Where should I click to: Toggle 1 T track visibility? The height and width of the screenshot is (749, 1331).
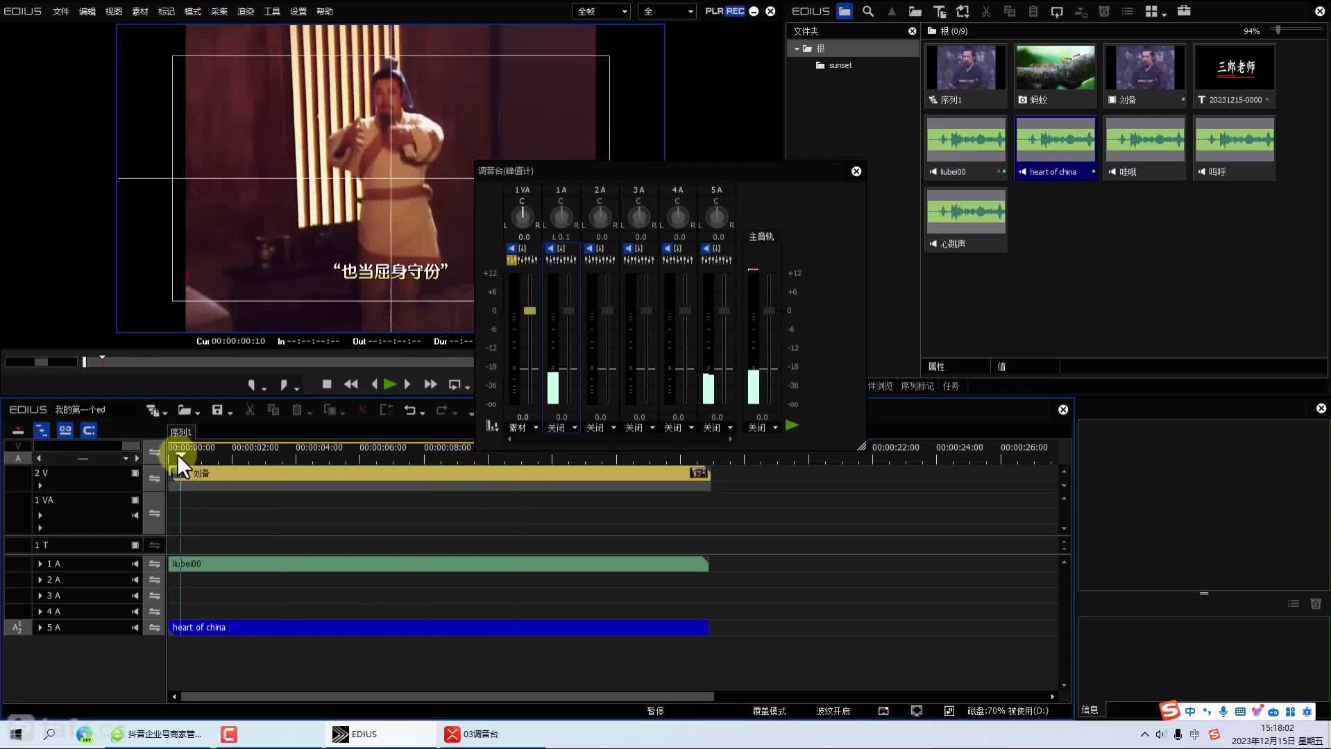[135, 545]
